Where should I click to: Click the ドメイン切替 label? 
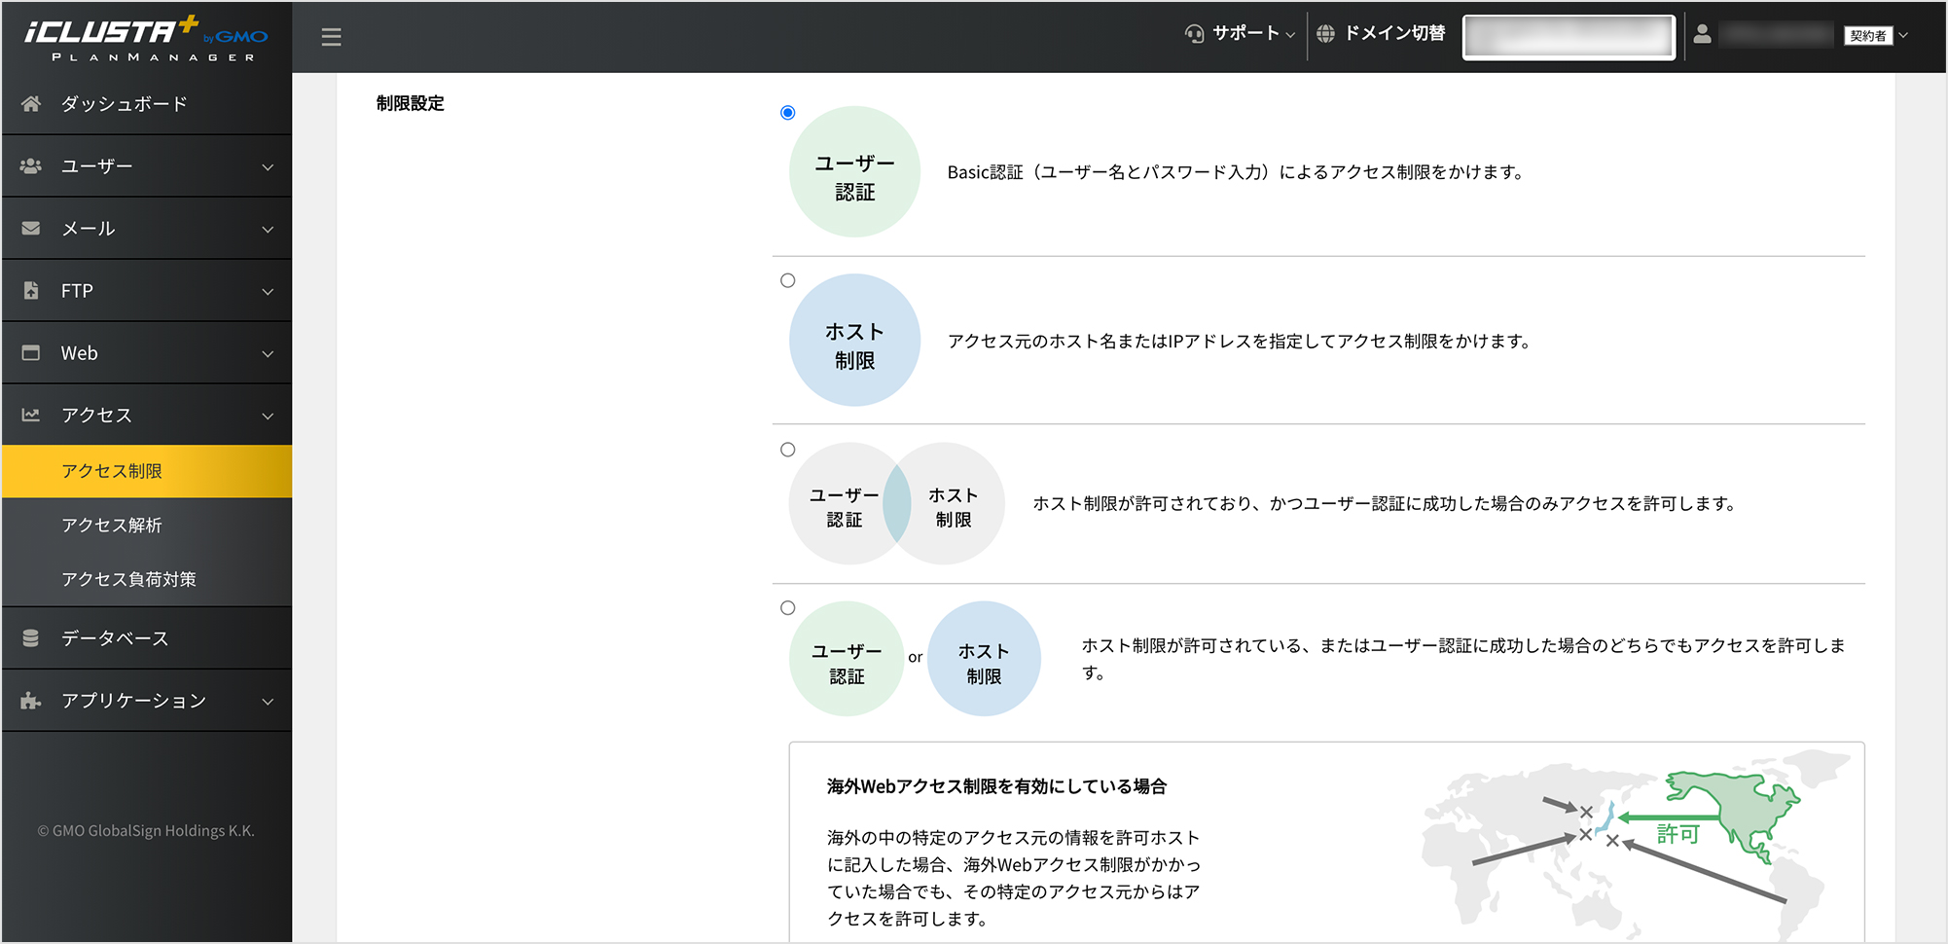[x=1394, y=33]
